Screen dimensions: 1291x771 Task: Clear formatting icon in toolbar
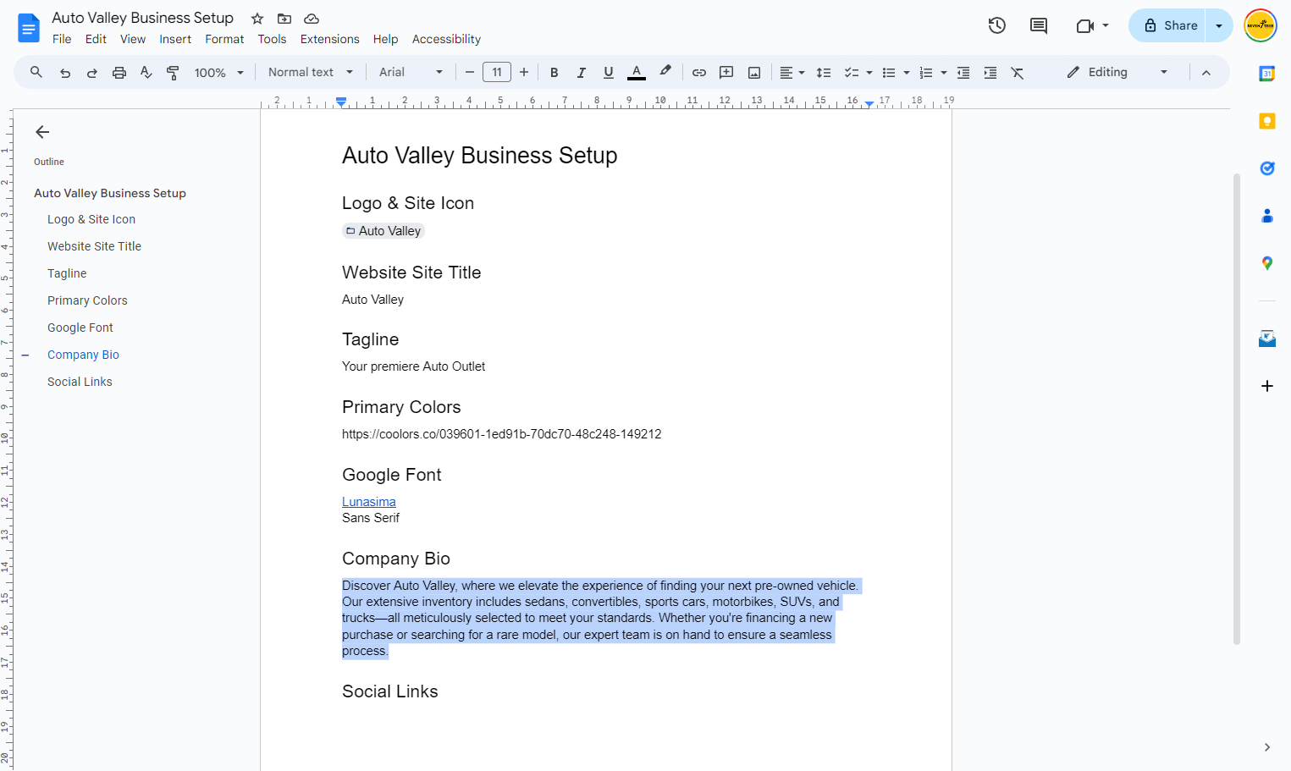[1018, 73]
